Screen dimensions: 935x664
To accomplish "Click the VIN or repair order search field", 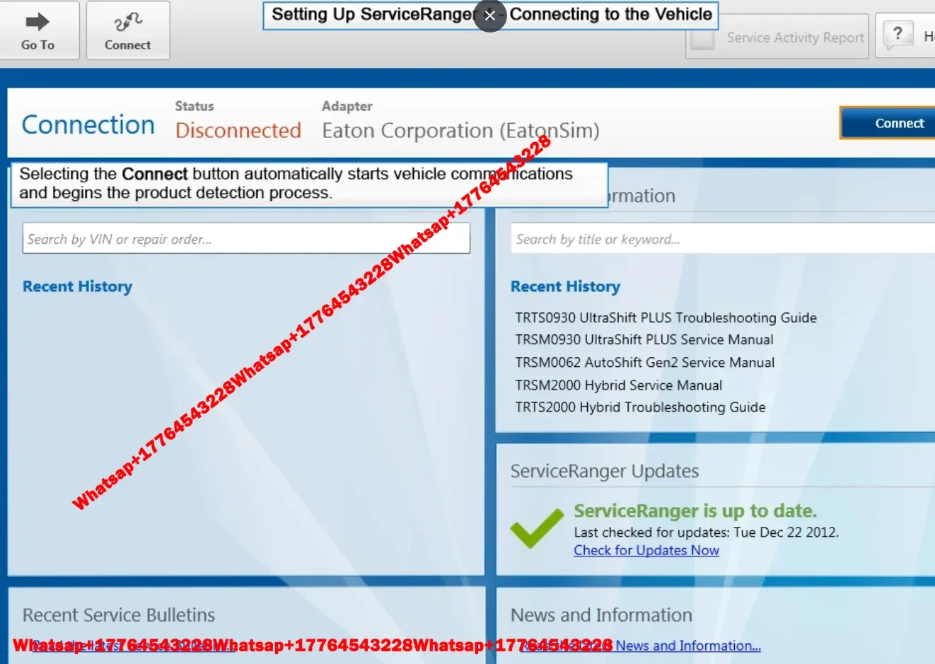I will point(246,238).
